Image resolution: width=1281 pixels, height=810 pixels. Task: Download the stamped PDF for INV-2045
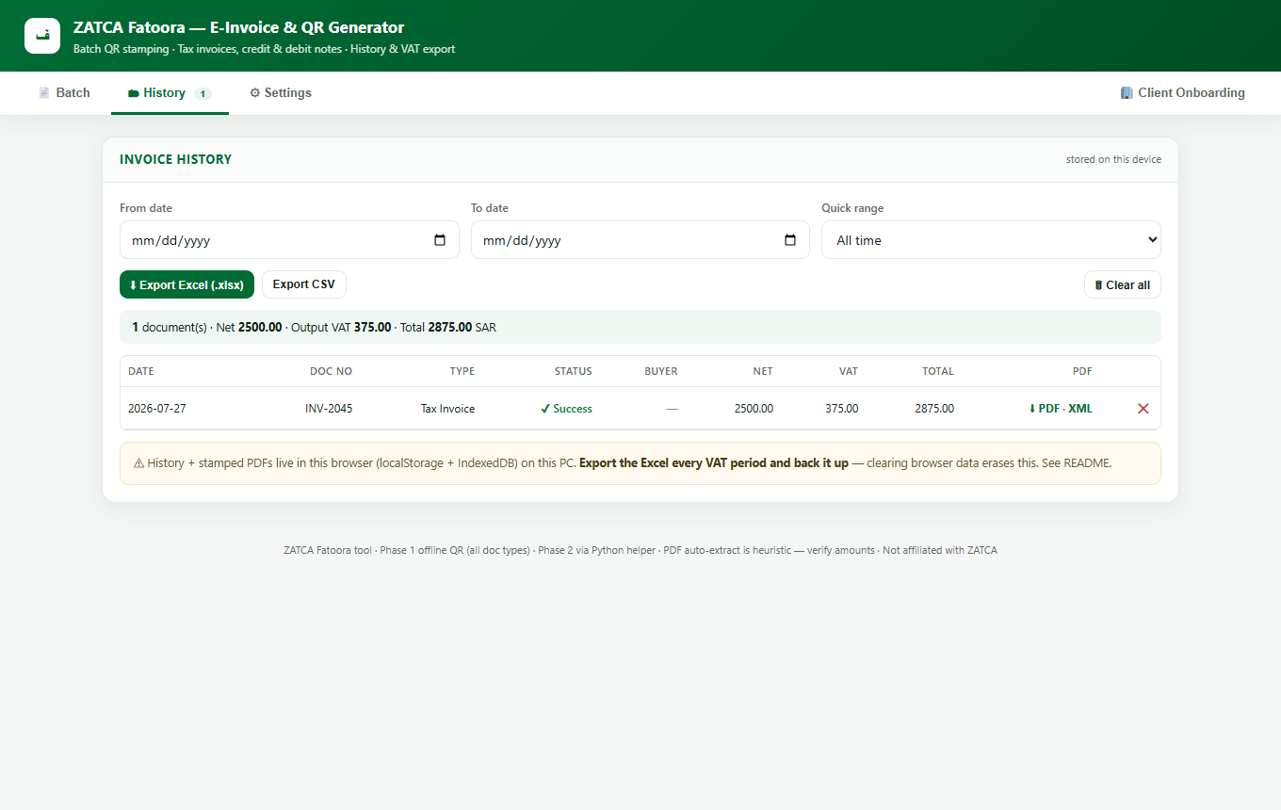click(1044, 409)
